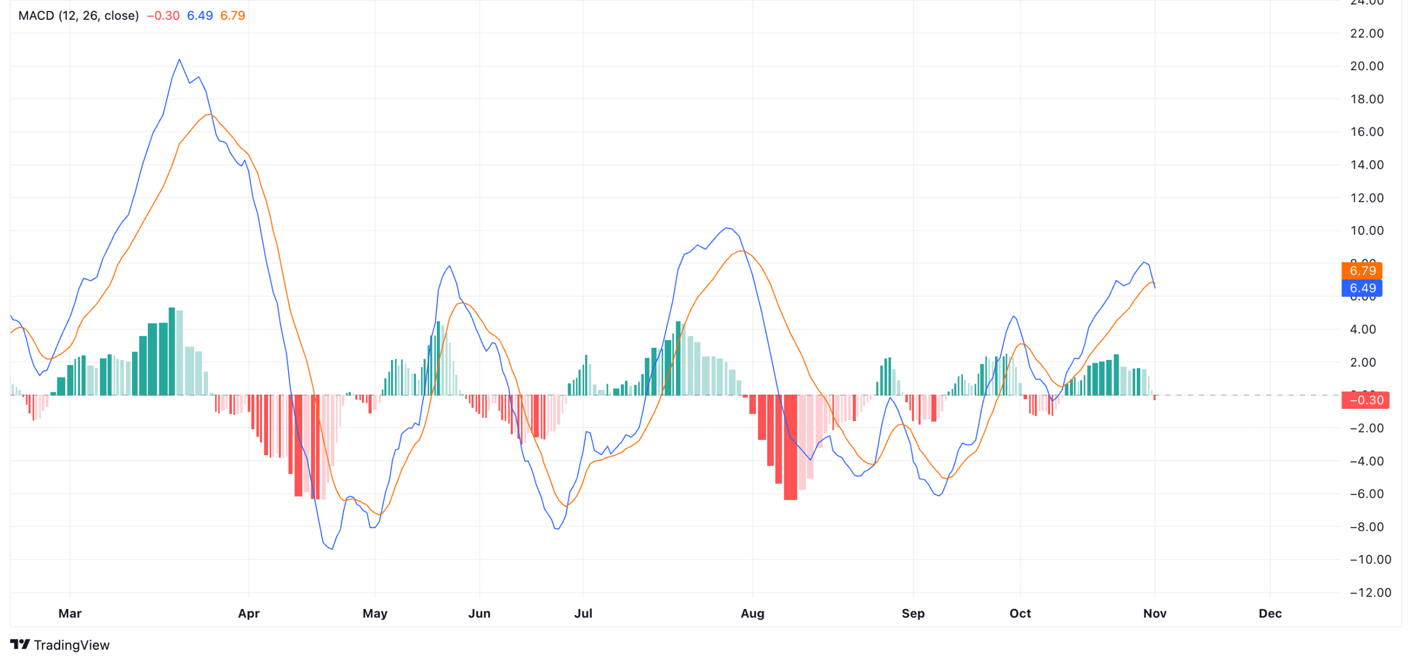Click the Jul label on time axis
This screenshot has width=1412, height=663.
tap(583, 613)
